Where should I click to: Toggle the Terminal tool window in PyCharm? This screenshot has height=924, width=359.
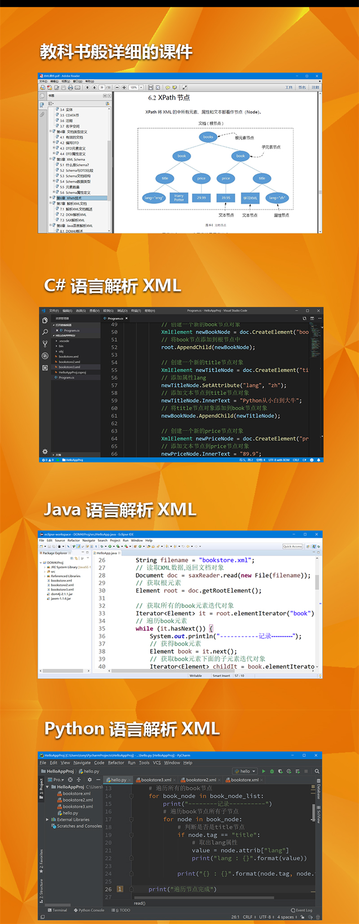point(57,910)
